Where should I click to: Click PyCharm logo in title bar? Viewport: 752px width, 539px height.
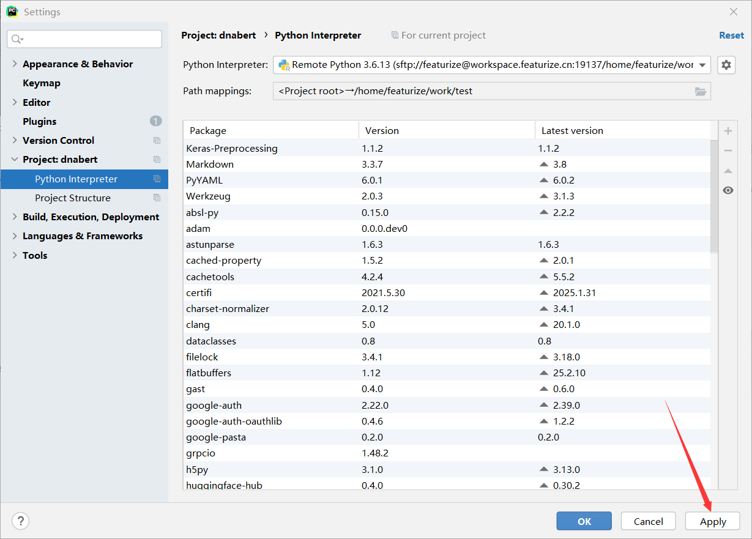(x=12, y=12)
